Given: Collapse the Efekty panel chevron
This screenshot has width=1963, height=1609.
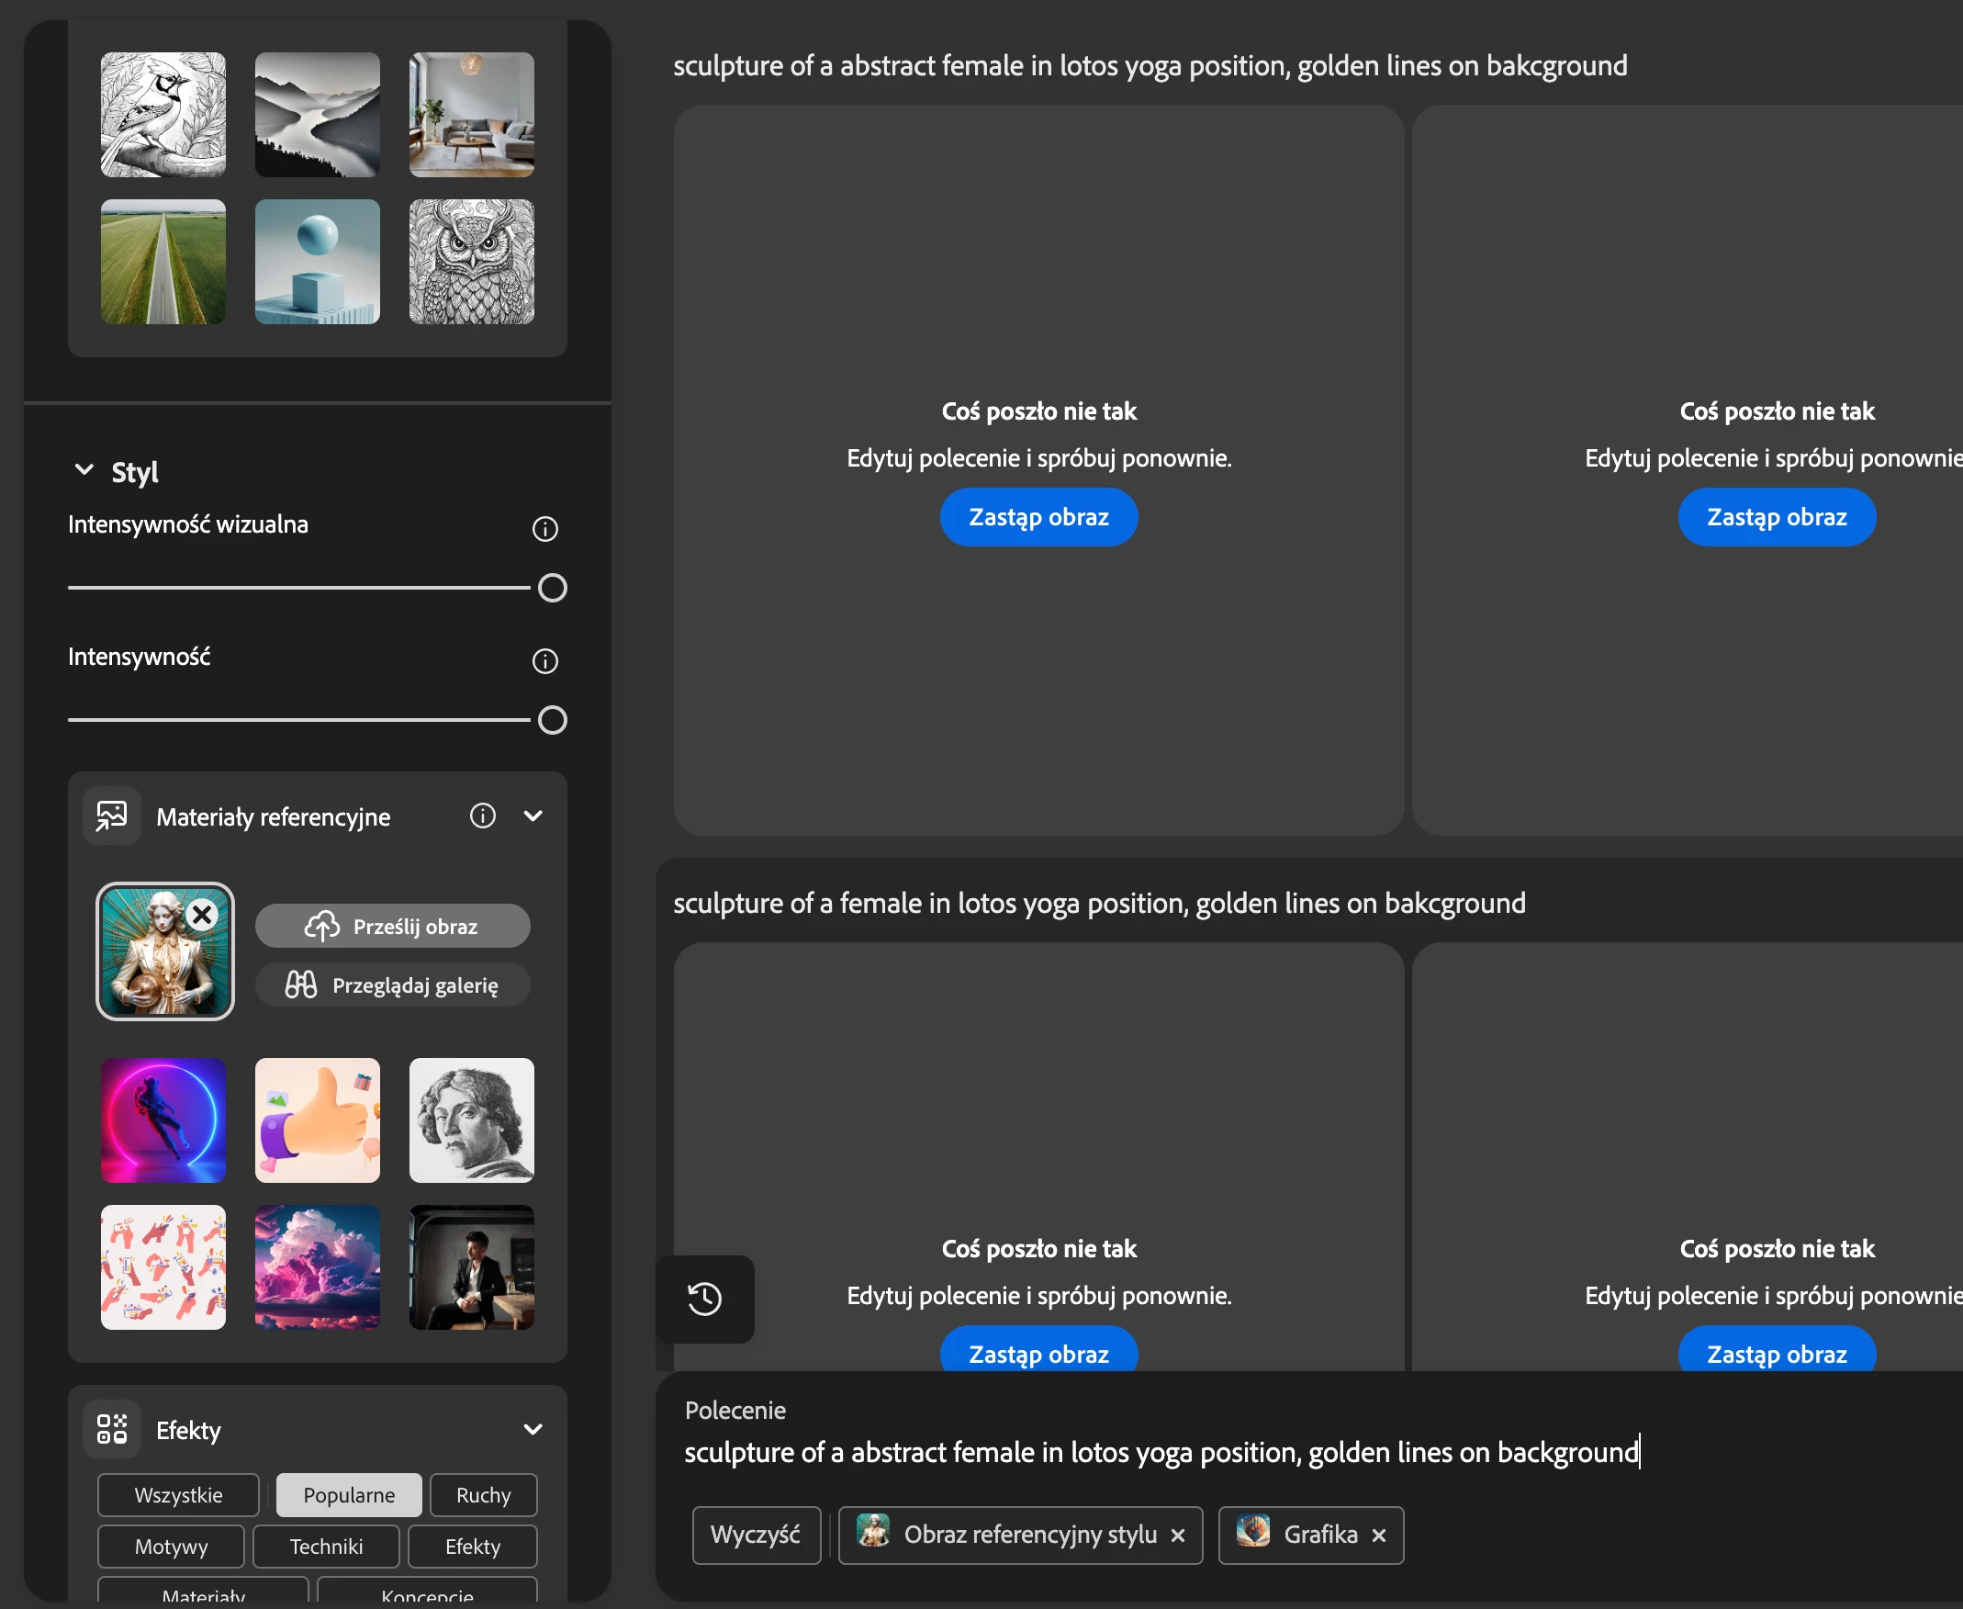Looking at the screenshot, I should (533, 1429).
